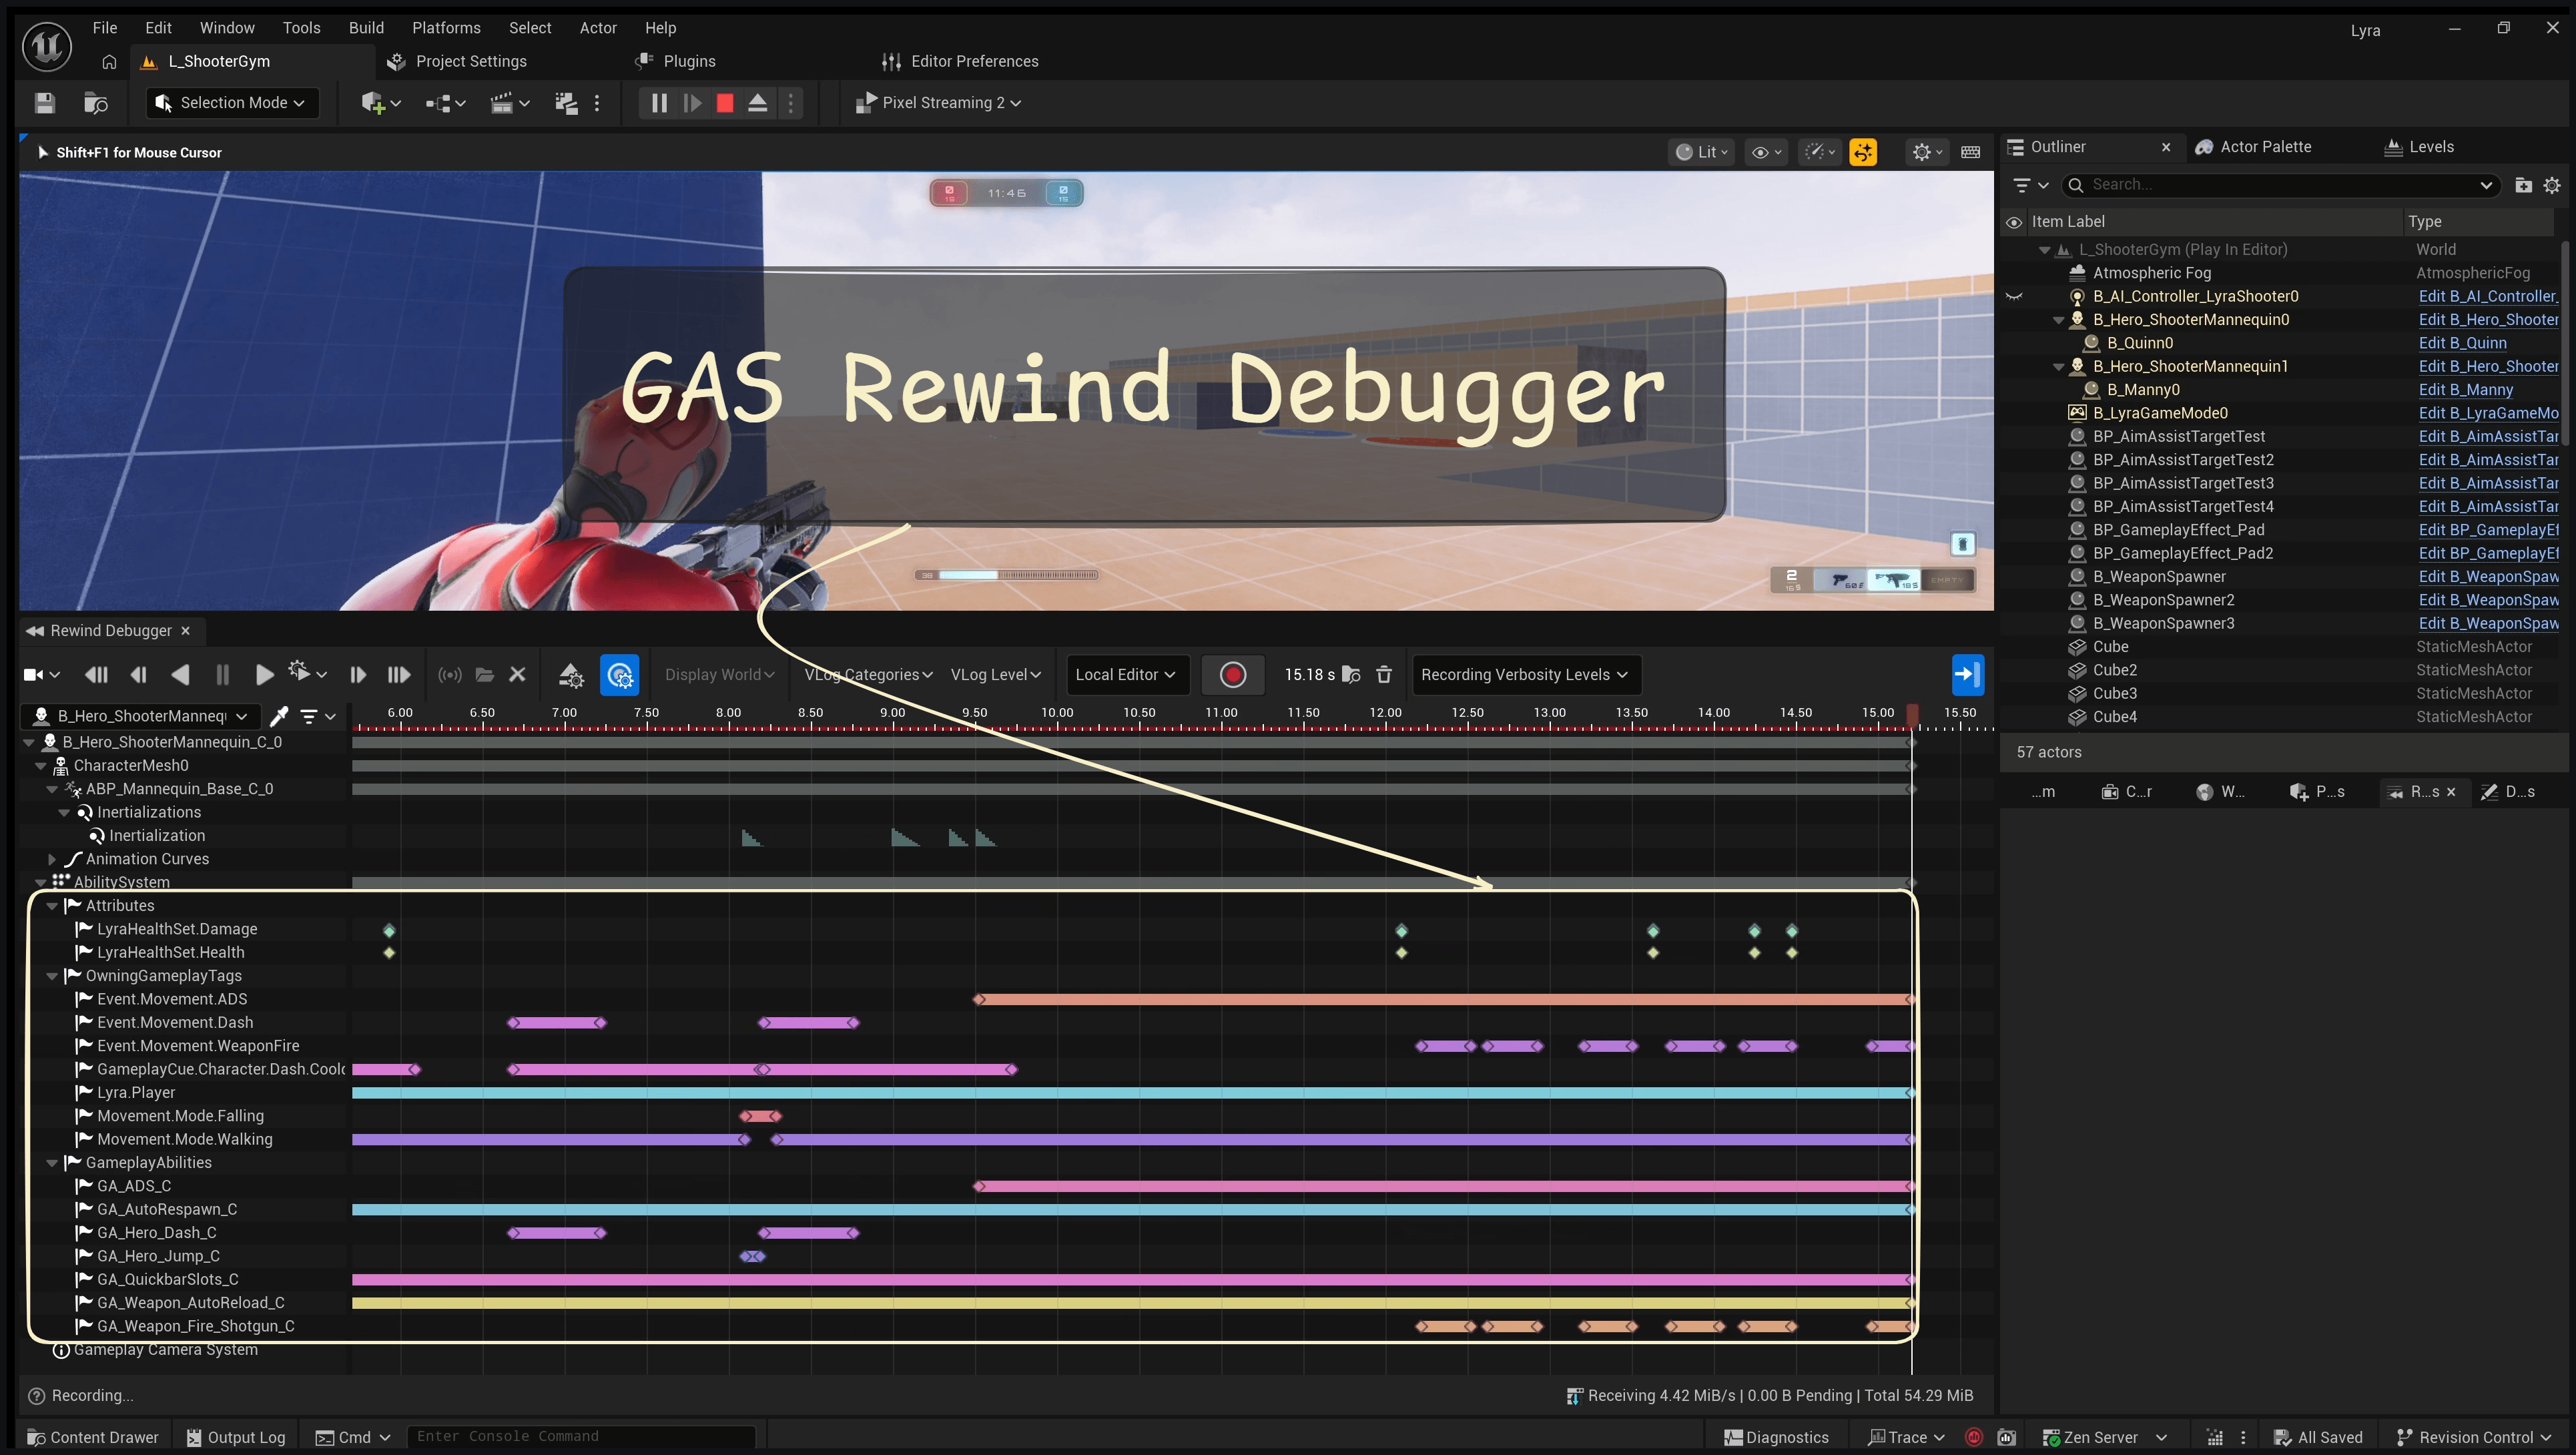Collapse the Attributes tree section
This screenshot has width=2576, height=1455.
click(52, 906)
